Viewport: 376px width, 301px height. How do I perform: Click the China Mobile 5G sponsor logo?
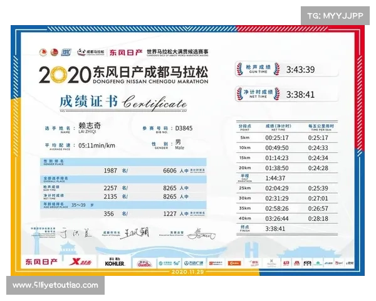(x=169, y=263)
